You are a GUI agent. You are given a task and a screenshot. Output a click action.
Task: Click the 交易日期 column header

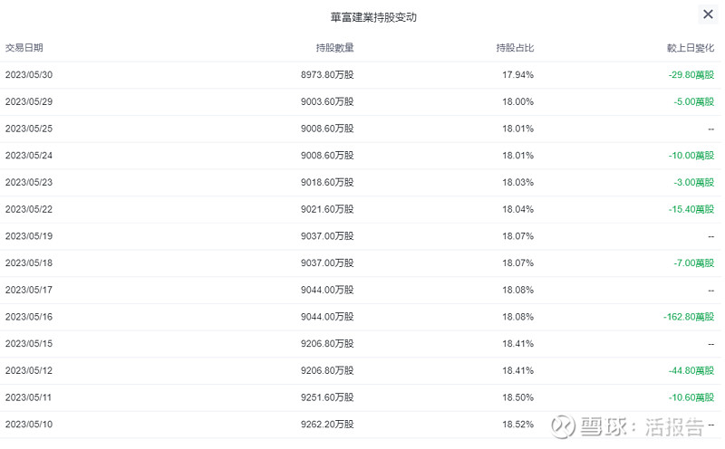click(24, 48)
